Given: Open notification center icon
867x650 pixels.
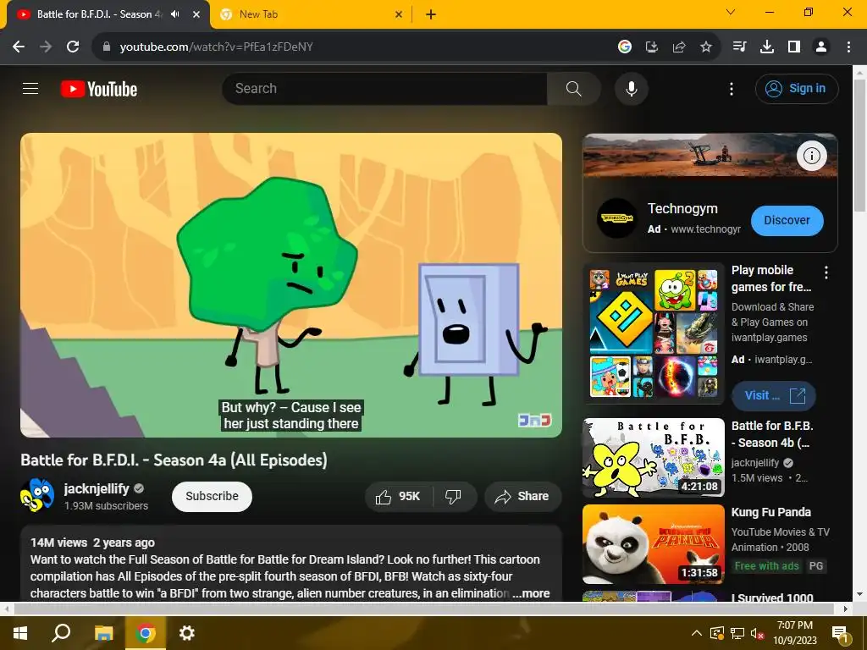Looking at the screenshot, I should [x=840, y=633].
